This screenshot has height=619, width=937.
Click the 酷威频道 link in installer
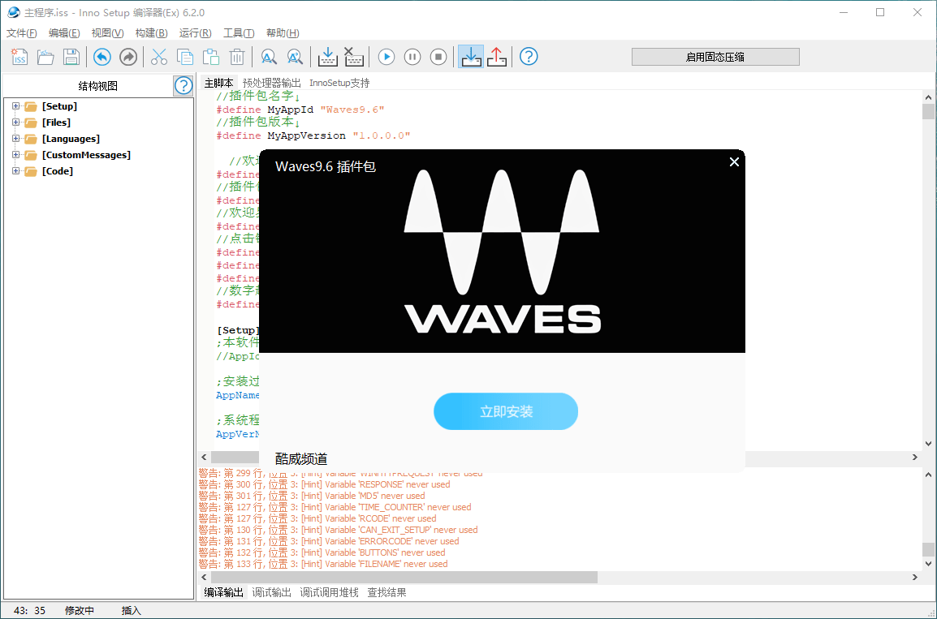coord(301,458)
